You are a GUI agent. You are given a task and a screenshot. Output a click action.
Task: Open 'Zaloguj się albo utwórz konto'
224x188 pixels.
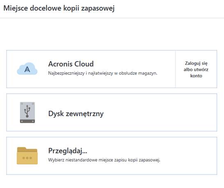coord(196,69)
